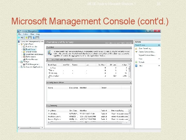Collapse the Storage tree branch
Viewport: 186px width, 140px height.
(x=19, y=62)
